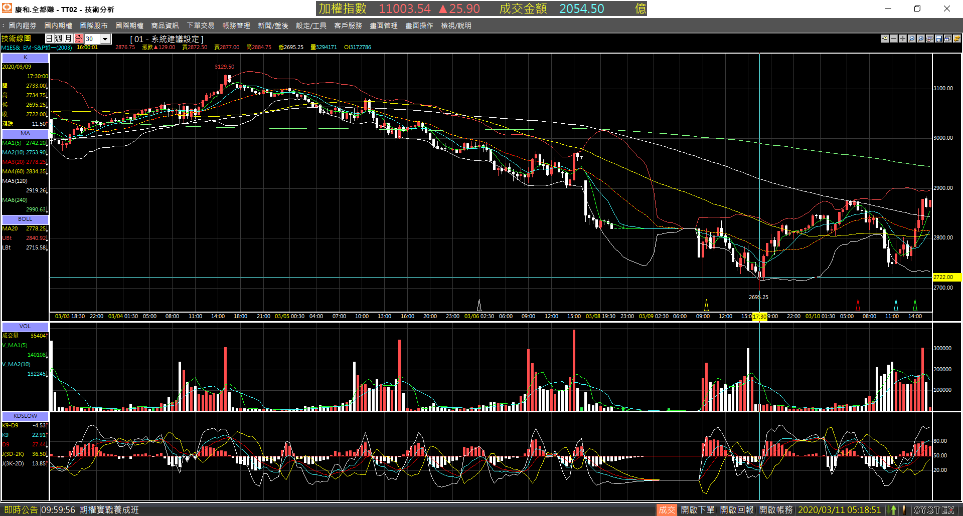The height and width of the screenshot is (516, 963).
Task: Open the 帳務管理 menu
Action: [236, 26]
